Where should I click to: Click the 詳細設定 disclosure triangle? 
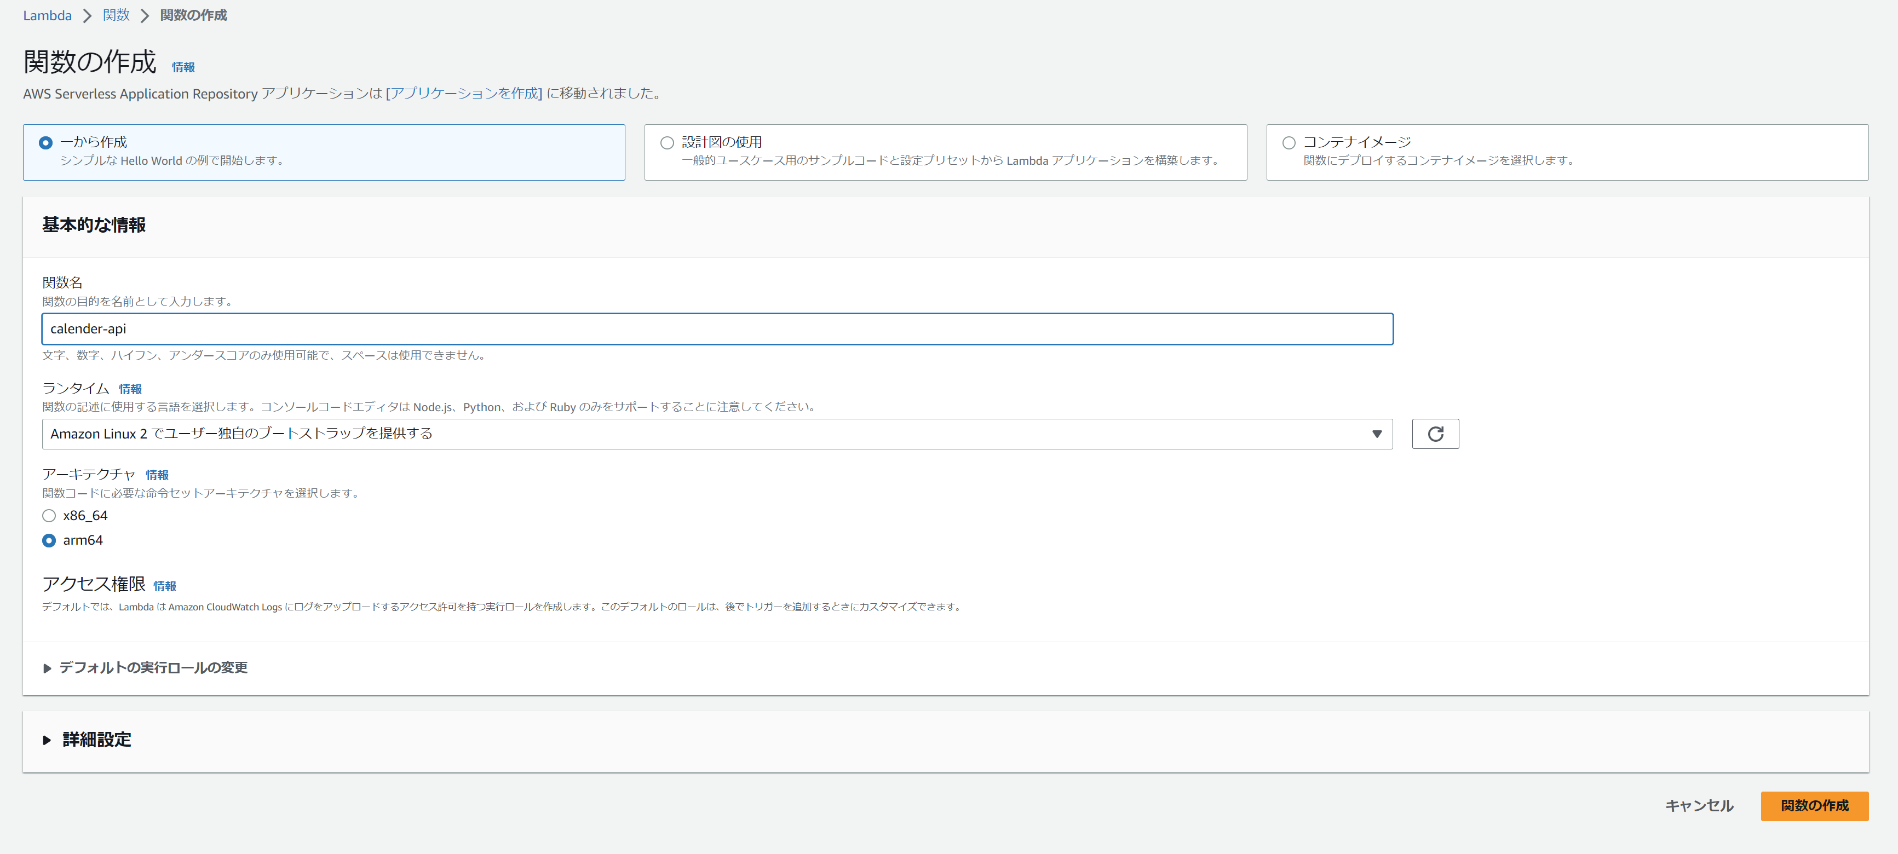coord(47,740)
